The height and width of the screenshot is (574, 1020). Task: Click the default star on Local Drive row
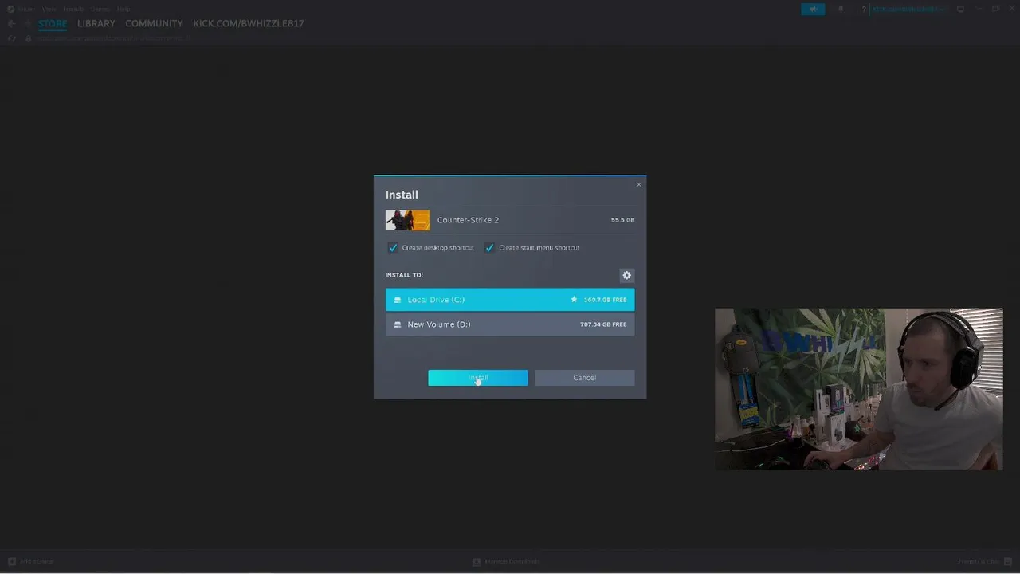click(574, 300)
